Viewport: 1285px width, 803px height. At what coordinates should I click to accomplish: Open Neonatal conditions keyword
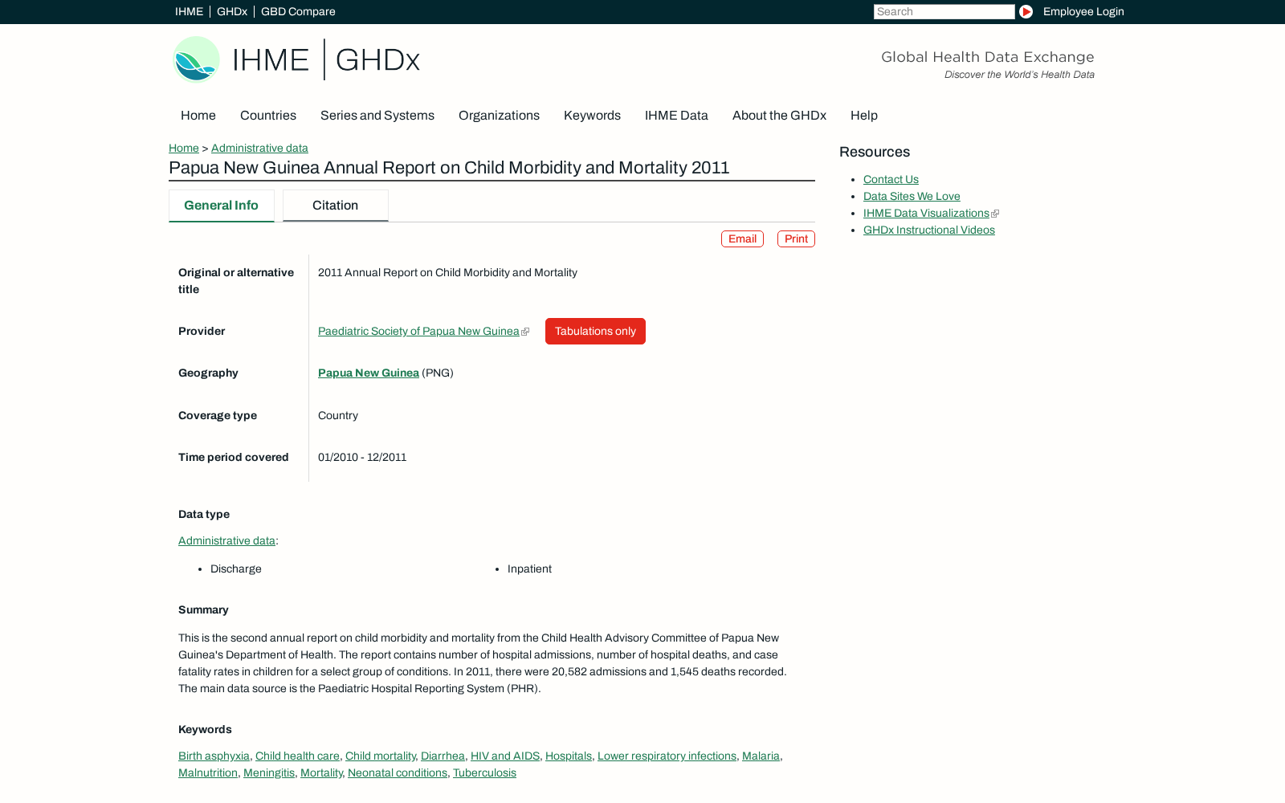(x=398, y=773)
